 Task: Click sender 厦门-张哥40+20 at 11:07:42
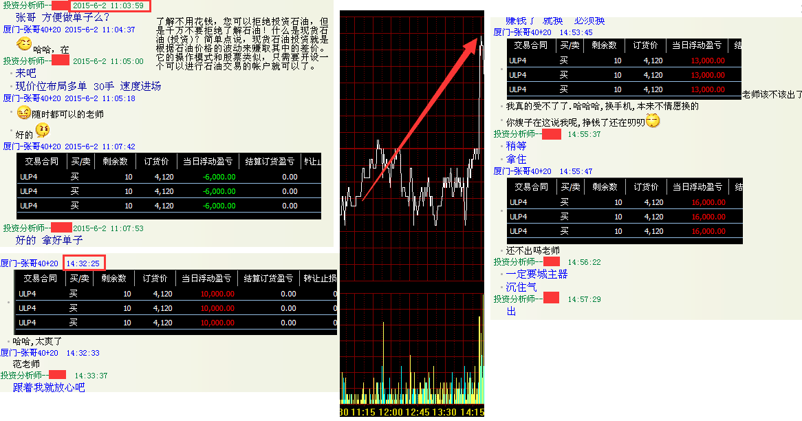coord(32,147)
